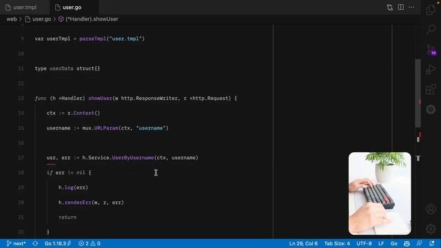Open the Manage gear icon
Screen dimensions: 441x248
pyautogui.click(x=431, y=229)
